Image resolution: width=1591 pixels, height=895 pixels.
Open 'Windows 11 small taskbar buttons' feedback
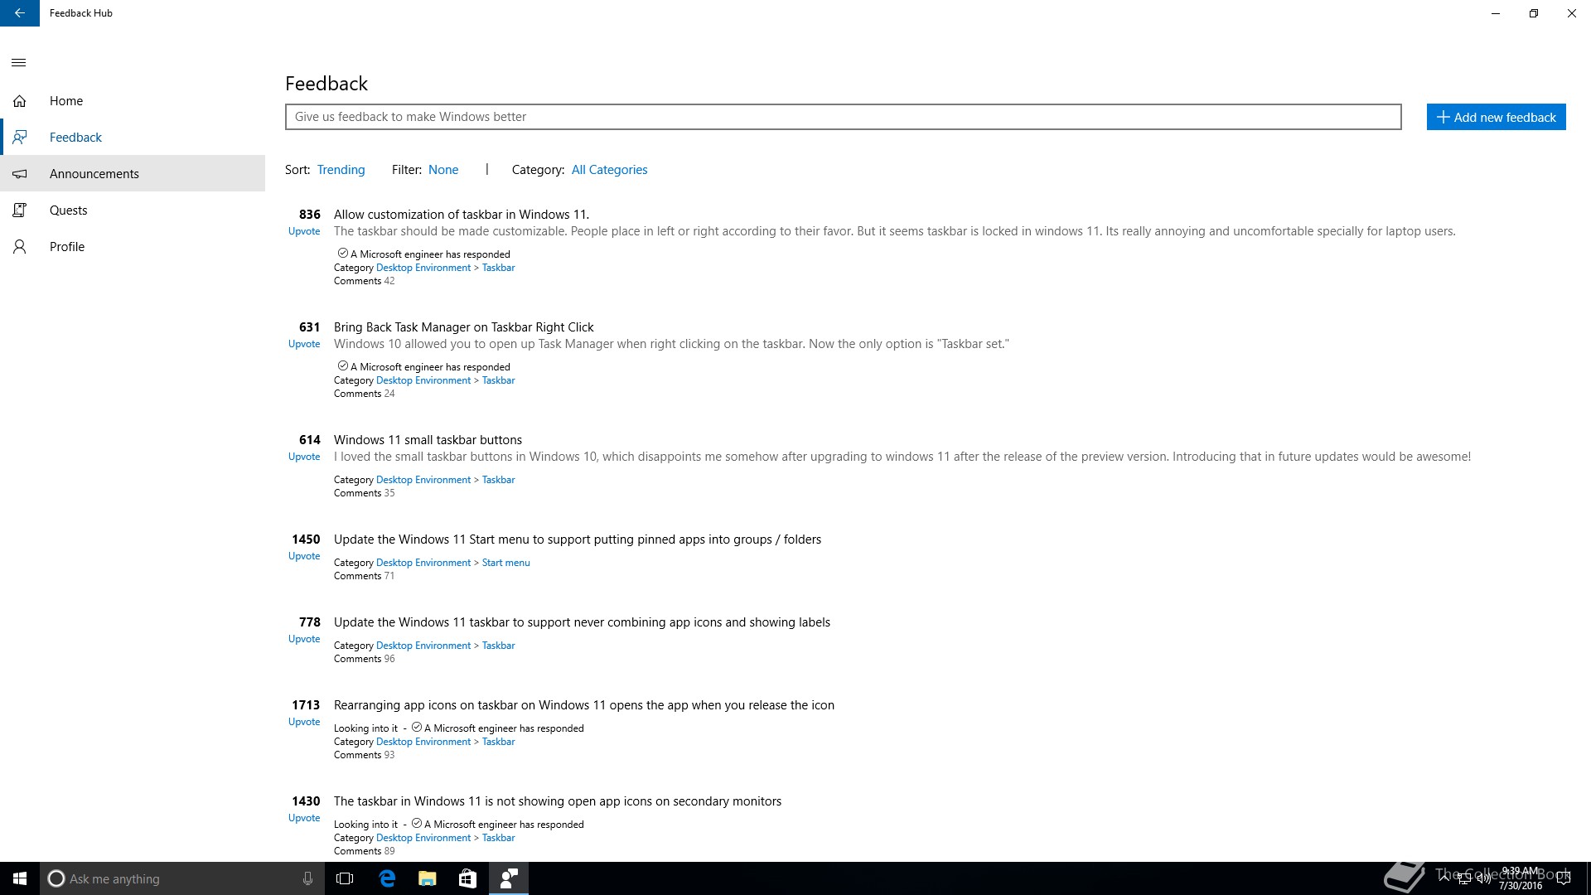[x=428, y=440]
